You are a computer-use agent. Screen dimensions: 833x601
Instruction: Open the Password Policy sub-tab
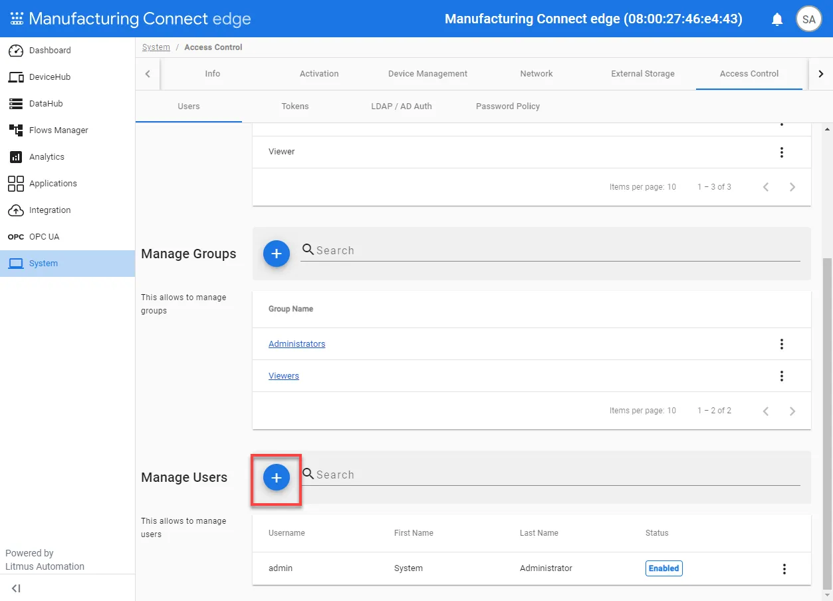point(508,106)
